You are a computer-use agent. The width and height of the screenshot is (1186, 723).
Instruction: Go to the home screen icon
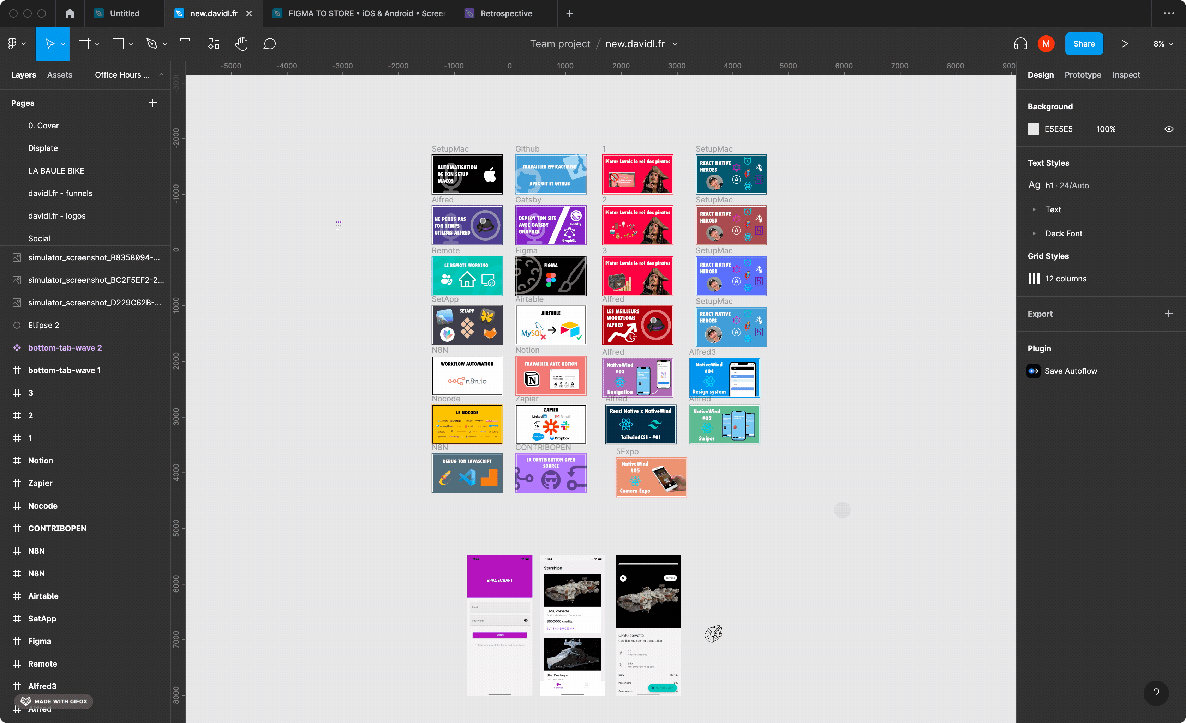(70, 13)
